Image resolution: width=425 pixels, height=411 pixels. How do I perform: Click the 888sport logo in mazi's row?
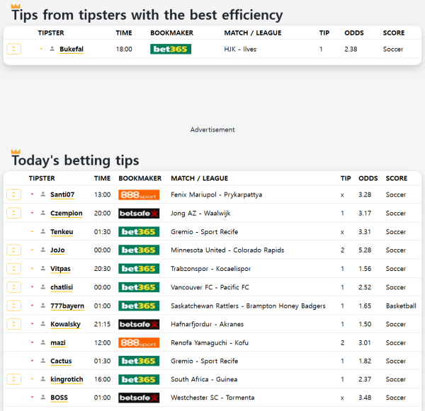coord(138,342)
